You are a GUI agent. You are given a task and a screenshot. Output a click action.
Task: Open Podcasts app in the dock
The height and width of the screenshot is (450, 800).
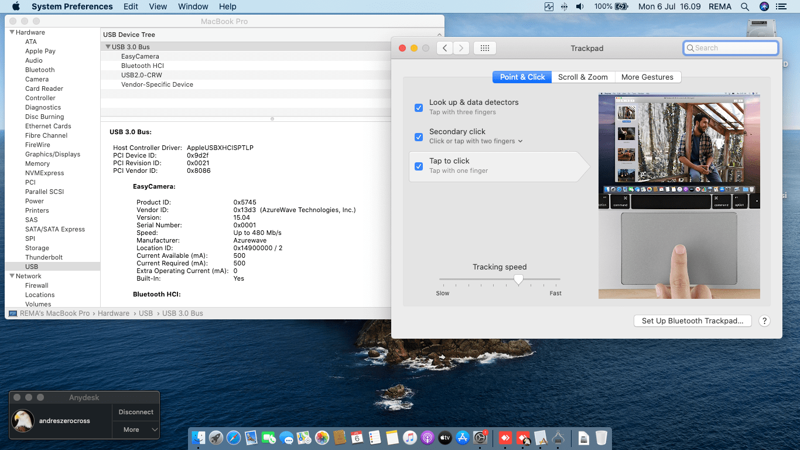click(x=428, y=438)
